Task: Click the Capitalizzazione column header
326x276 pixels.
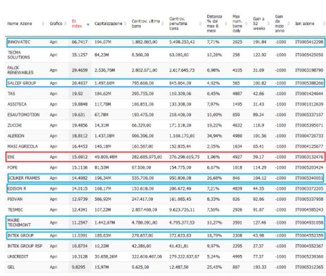Action: (108, 24)
